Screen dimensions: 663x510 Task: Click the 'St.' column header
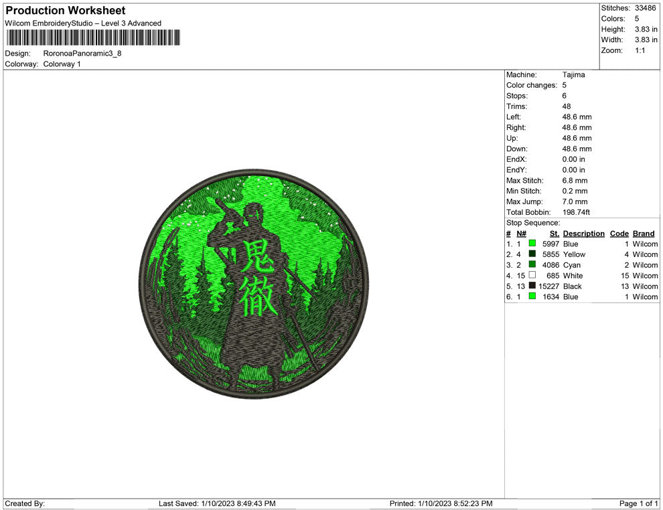(x=555, y=234)
